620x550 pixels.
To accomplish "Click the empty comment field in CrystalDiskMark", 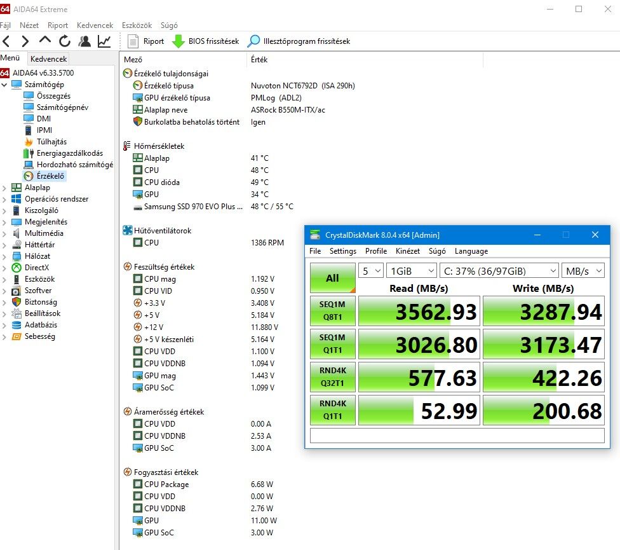I will pyautogui.click(x=457, y=436).
